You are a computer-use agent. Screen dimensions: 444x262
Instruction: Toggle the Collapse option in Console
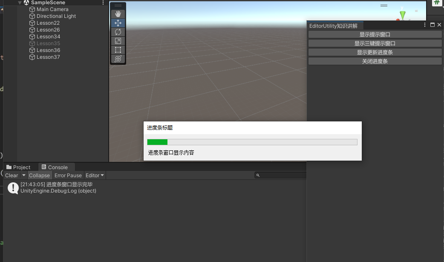click(x=39, y=176)
